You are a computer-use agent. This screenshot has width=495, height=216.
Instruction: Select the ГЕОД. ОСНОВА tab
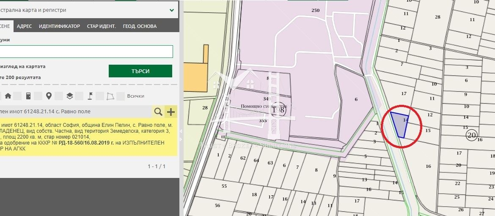point(140,26)
